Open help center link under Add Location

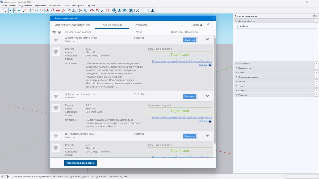pos(182,119)
